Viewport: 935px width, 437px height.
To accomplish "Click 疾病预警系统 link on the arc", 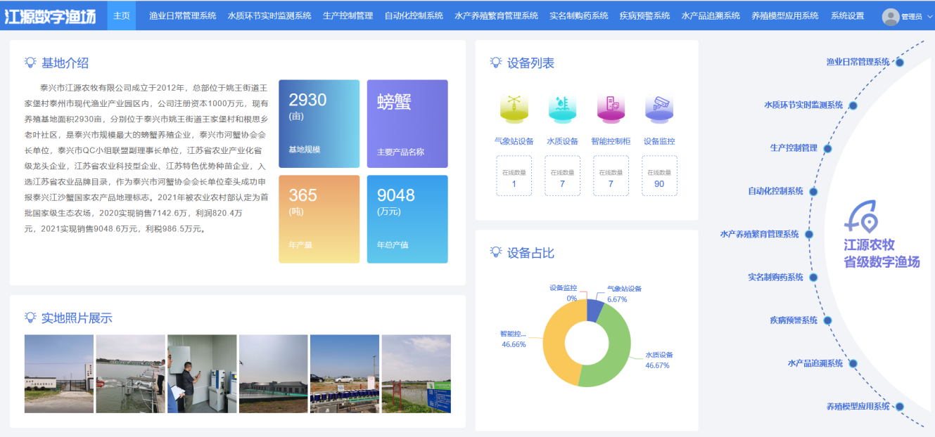I will click(x=794, y=320).
